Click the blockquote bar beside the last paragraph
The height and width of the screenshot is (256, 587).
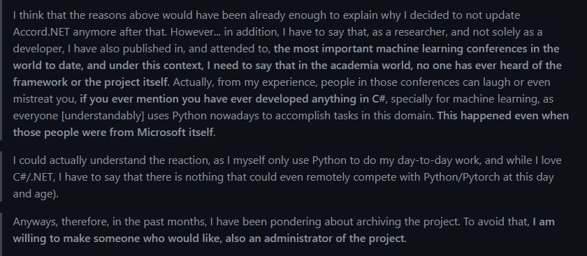pyautogui.click(x=1, y=234)
